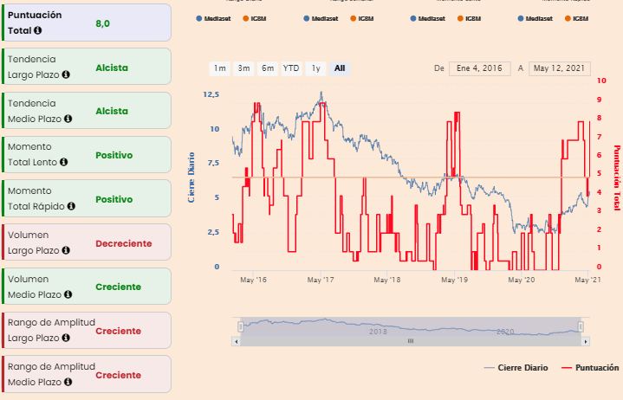Click Positivo value for Momento Total Lento
Image resolution: width=623 pixels, height=400 pixels.
point(114,155)
